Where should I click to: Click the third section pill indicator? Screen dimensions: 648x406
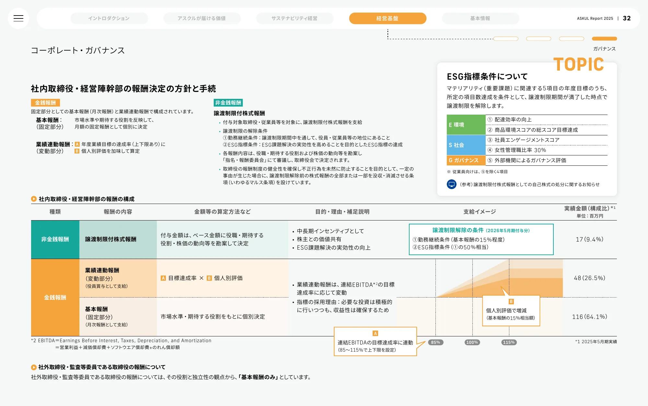(572, 39)
